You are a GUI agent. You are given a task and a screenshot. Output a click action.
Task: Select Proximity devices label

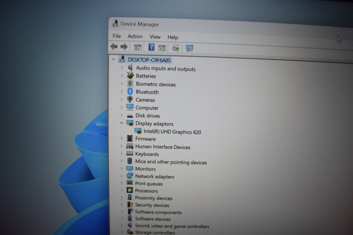pos(154,198)
